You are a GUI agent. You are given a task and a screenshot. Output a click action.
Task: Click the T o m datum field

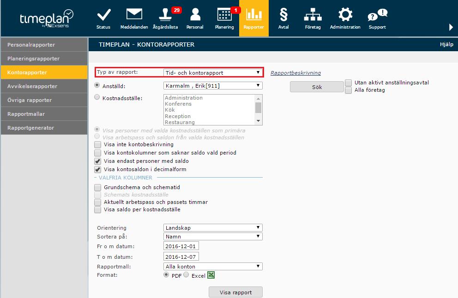coord(181,256)
